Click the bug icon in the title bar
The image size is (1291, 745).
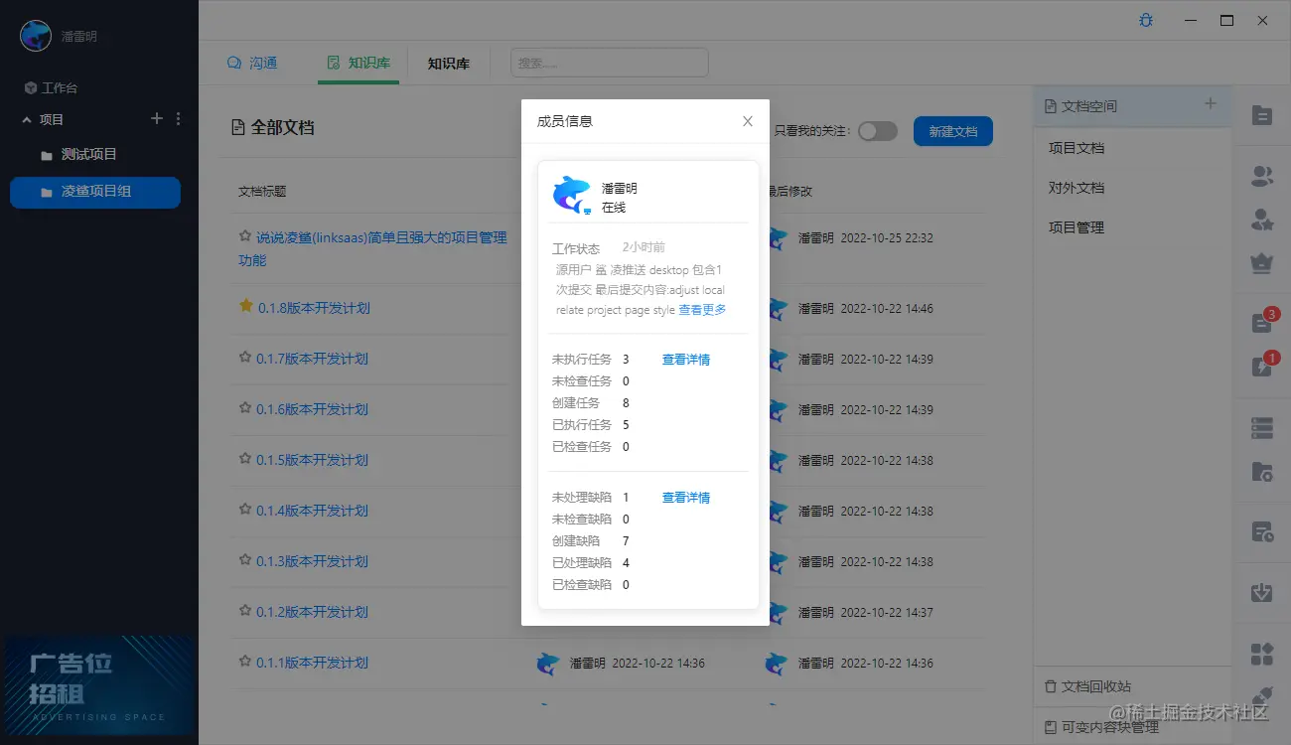pos(1146,20)
